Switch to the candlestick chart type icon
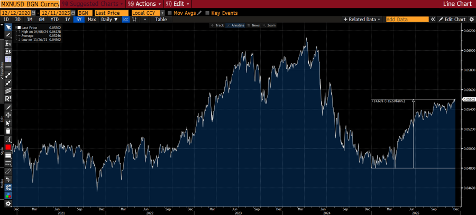Screen dimensions: 476x215 point(135,20)
